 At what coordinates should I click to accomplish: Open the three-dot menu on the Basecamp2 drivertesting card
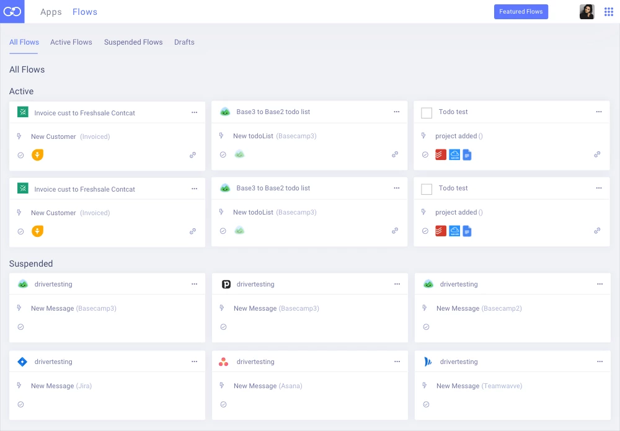(x=600, y=284)
